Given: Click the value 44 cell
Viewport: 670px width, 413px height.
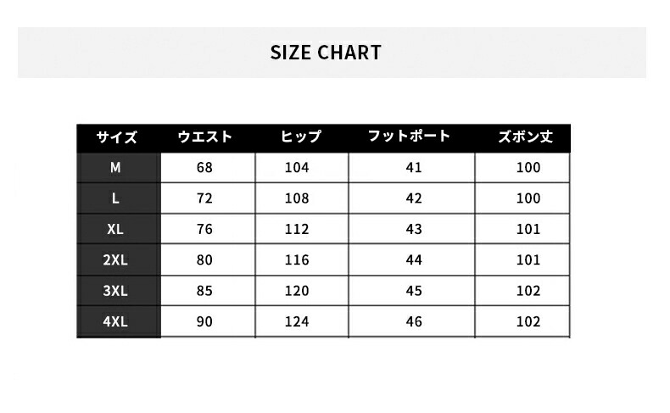Looking at the screenshot, I should pos(414,260).
